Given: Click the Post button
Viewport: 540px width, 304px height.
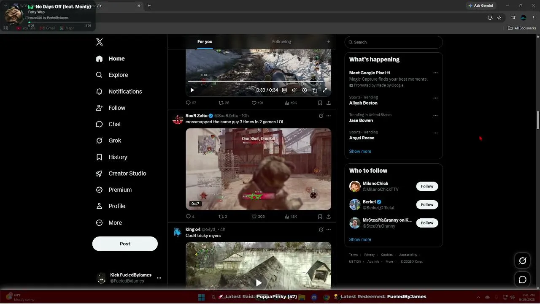Looking at the screenshot, I should [x=125, y=244].
